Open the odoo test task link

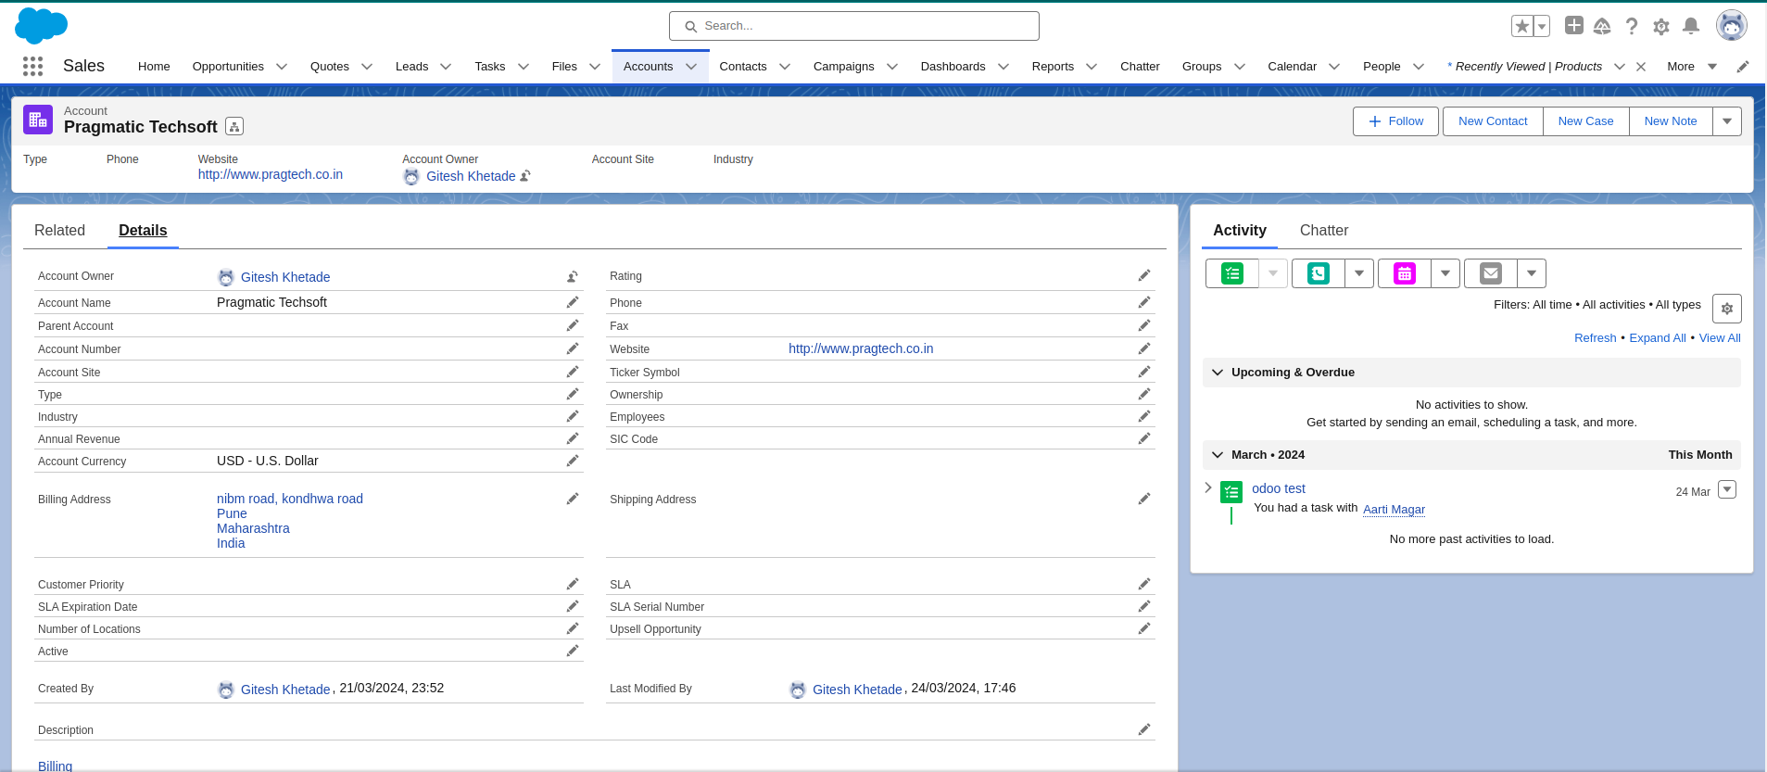tap(1279, 488)
